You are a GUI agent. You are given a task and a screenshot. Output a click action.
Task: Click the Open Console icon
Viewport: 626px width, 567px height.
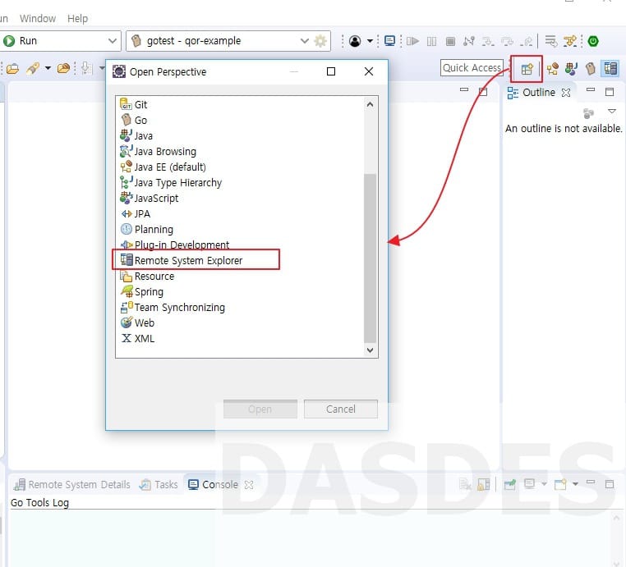click(x=560, y=484)
